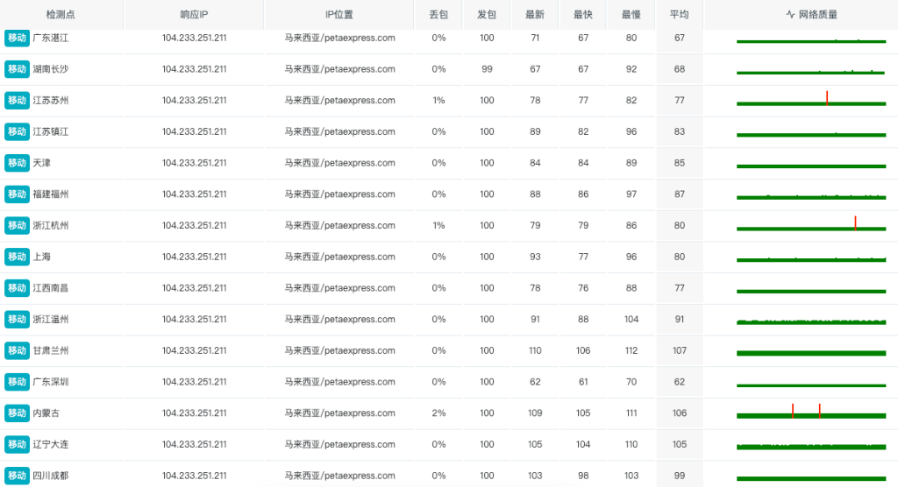Click the 响应IP column header

click(x=194, y=15)
